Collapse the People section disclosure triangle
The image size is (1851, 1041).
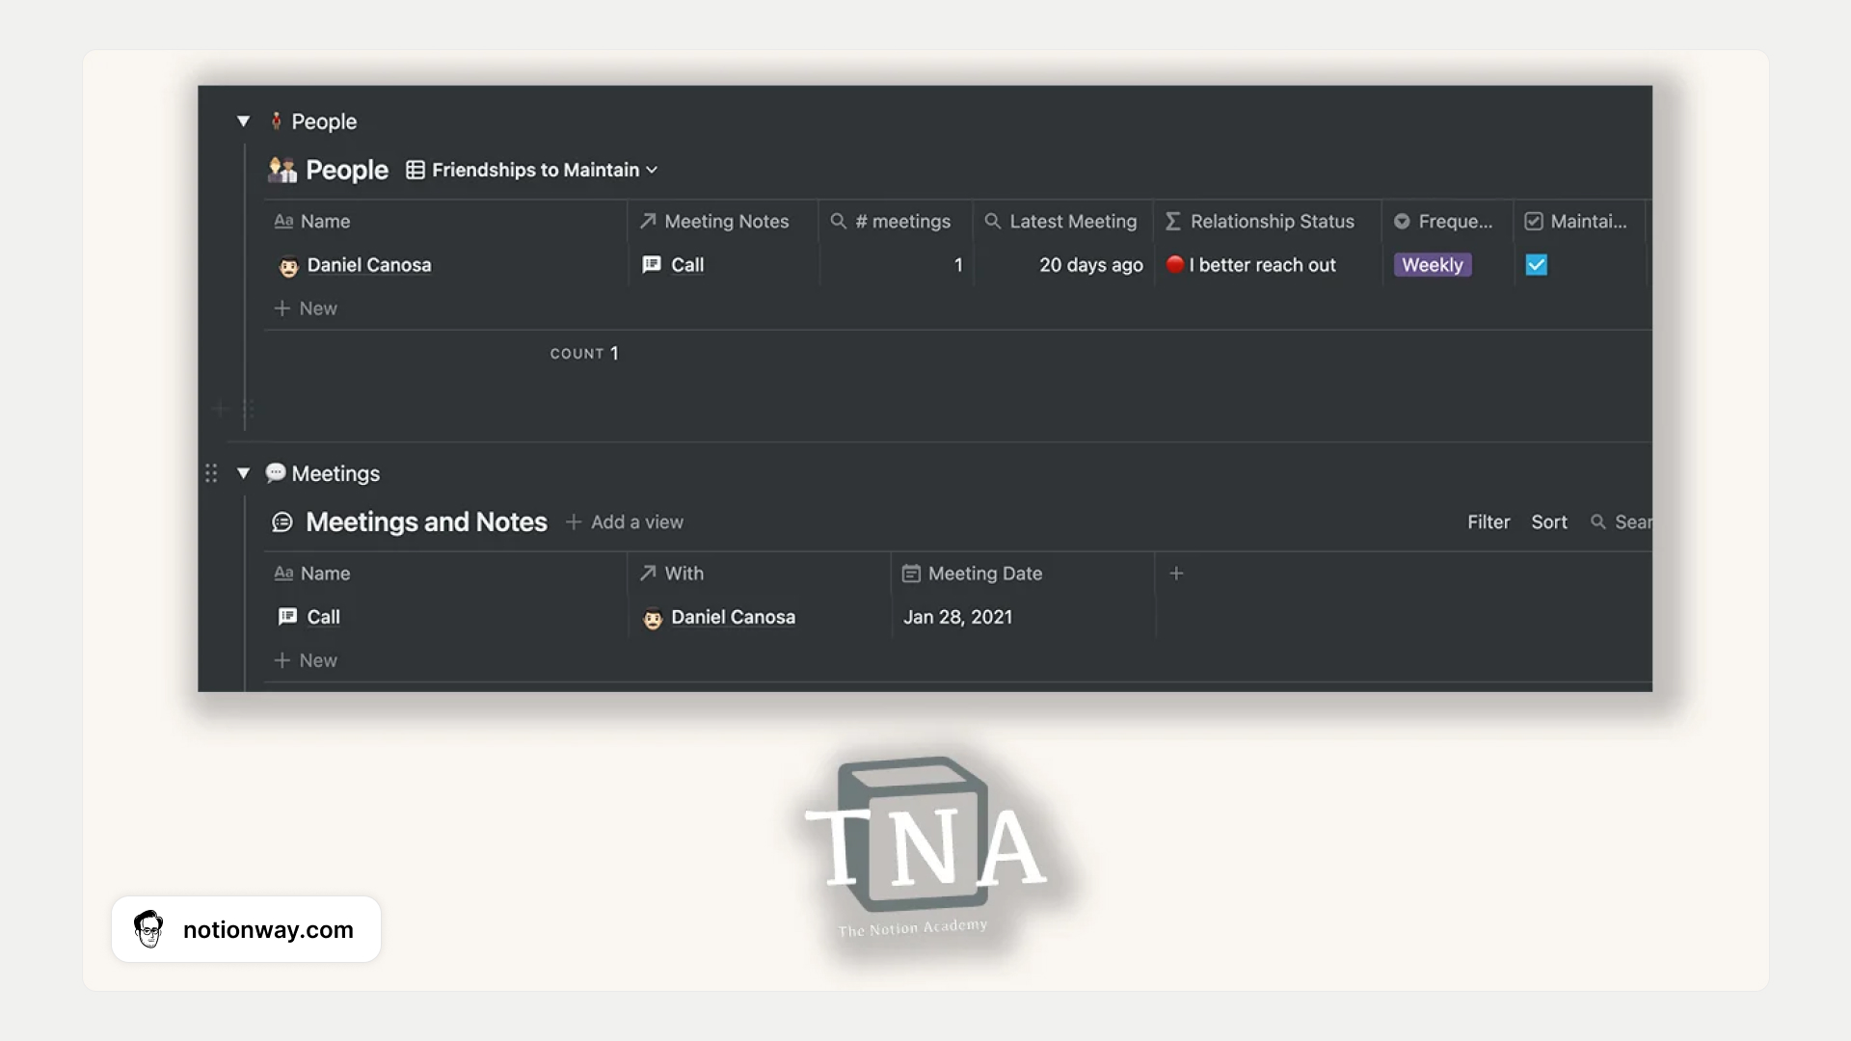pos(244,120)
